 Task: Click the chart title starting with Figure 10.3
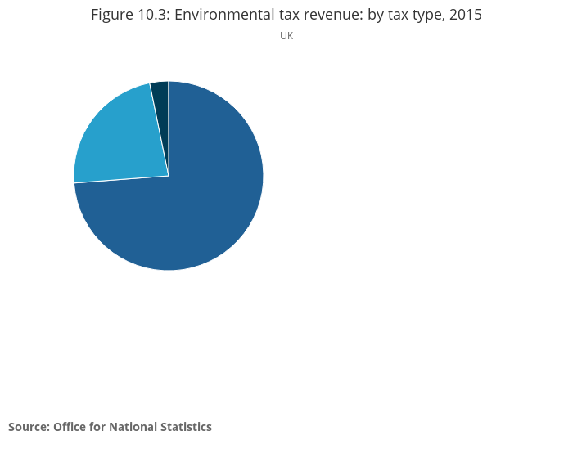pyautogui.click(x=286, y=16)
